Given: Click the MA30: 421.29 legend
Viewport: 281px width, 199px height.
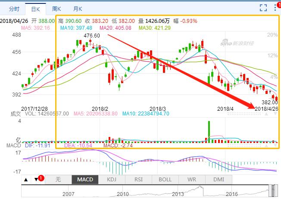Looking at the screenshot, I should [155, 28].
